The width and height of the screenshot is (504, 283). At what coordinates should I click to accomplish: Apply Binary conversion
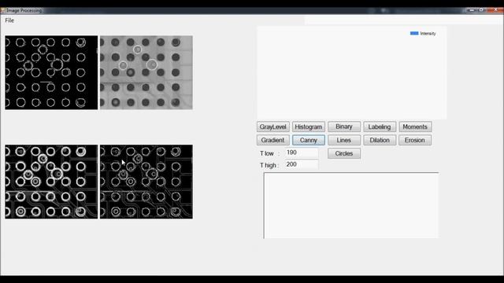click(x=344, y=127)
